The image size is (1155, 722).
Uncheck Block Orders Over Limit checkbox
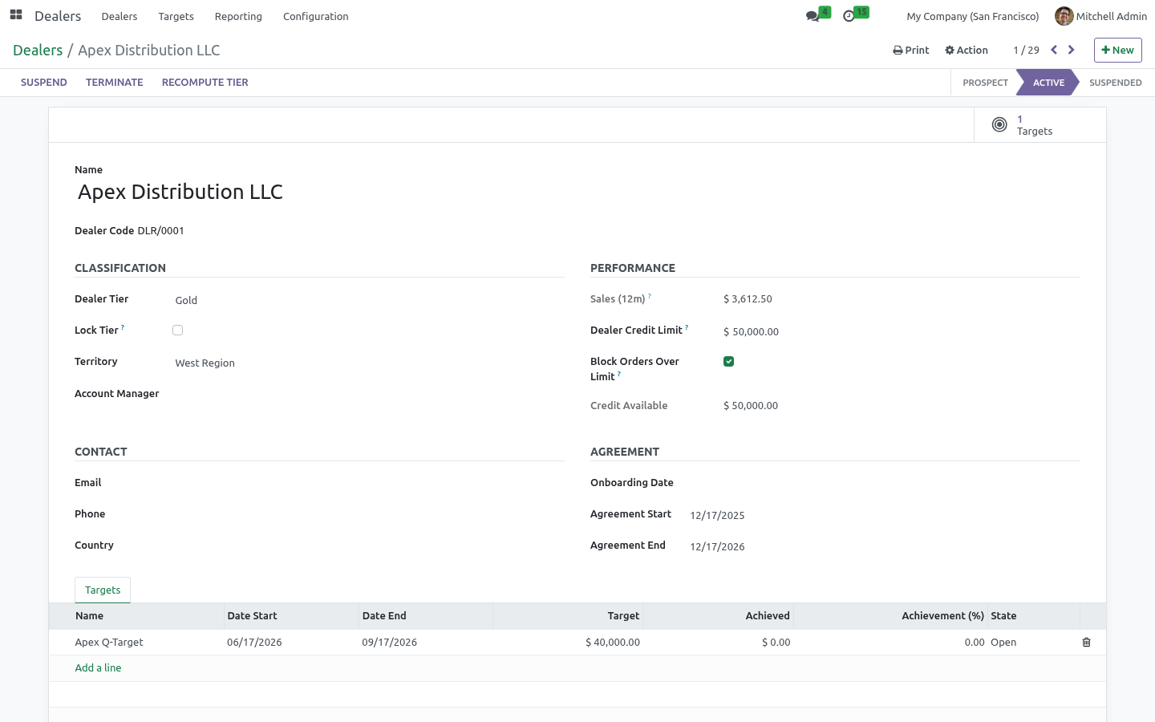(x=728, y=361)
